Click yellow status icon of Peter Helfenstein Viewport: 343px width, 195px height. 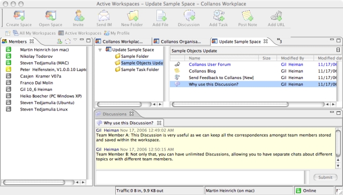point(9,69)
